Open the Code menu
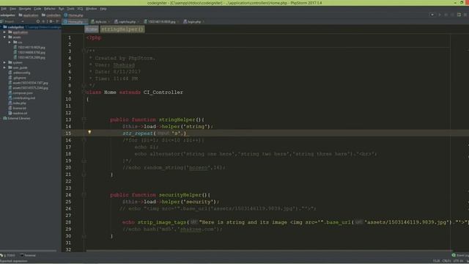Image resolution: width=469 pixels, height=264 pixels. click(x=37, y=9)
